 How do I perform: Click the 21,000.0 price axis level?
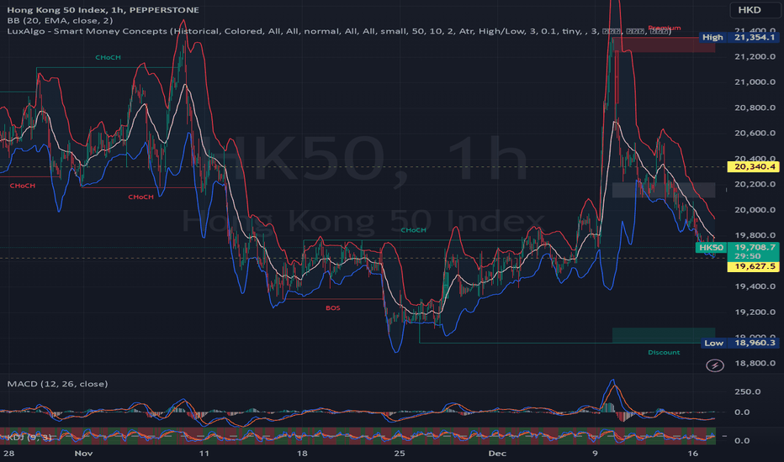(x=755, y=82)
